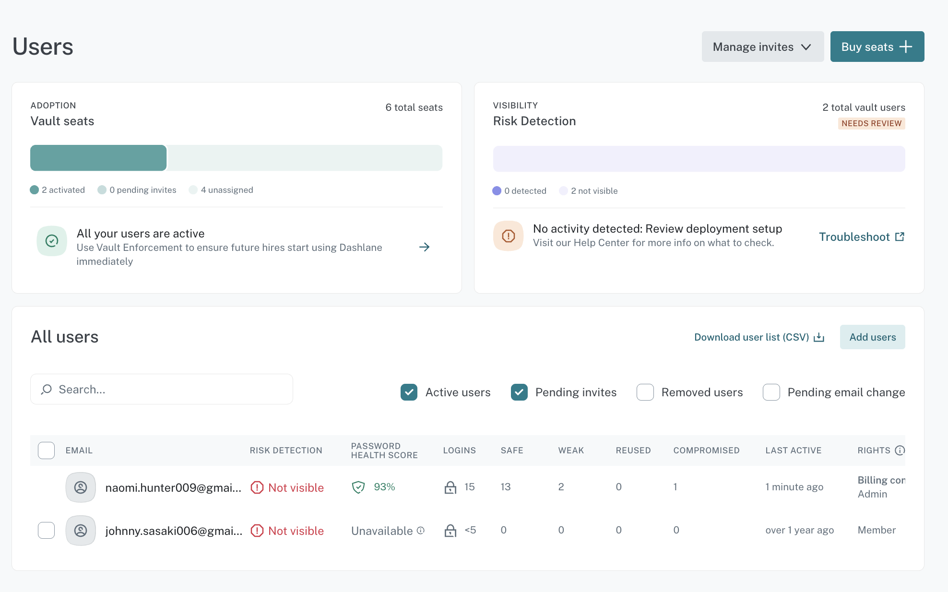This screenshot has width=948, height=592.
Task: Focus the Search users input field
Action: pyautogui.click(x=162, y=389)
